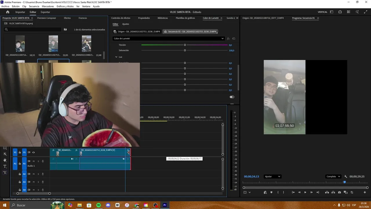The height and width of the screenshot is (209, 371).
Task: Go to In point in Program monitor
Action: point(293,192)
